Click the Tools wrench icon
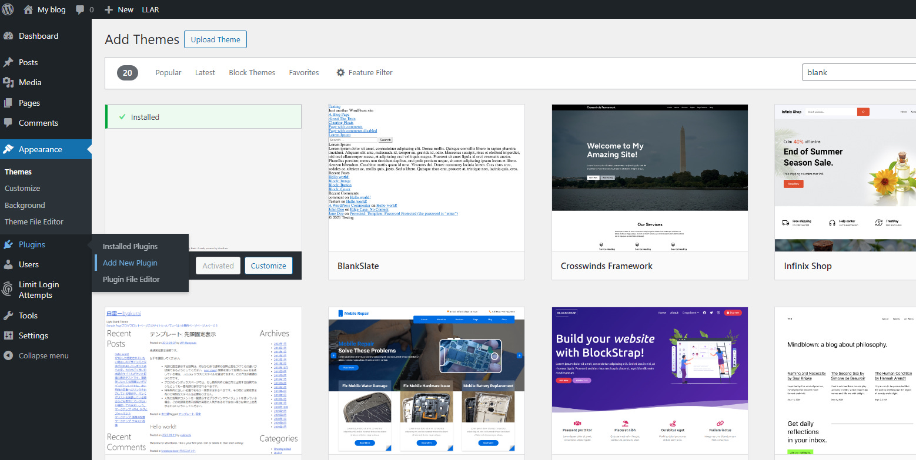The height and width of the screenshot is (460, 916). coord(8,315)
